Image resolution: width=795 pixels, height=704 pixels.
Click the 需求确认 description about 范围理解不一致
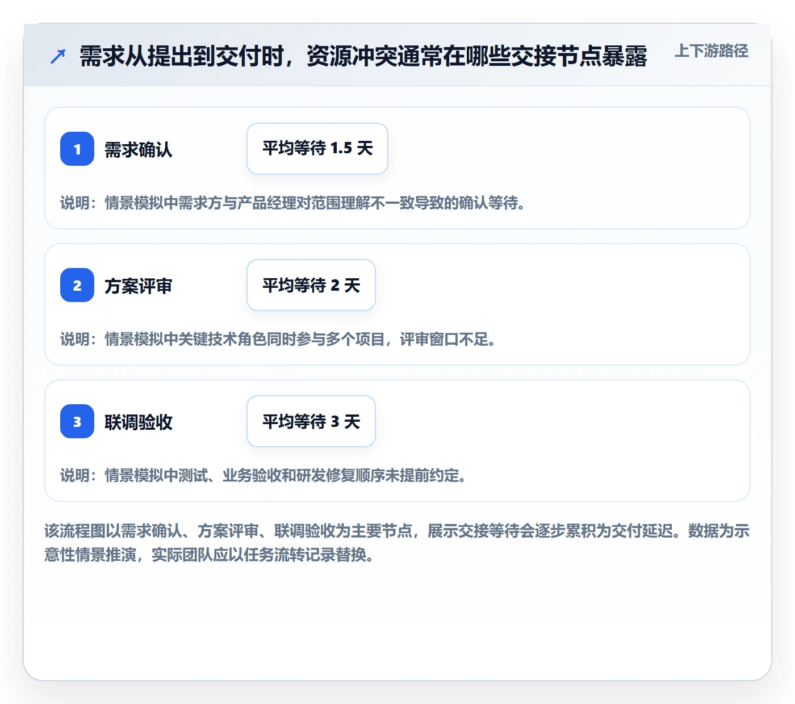pos(292,203)
